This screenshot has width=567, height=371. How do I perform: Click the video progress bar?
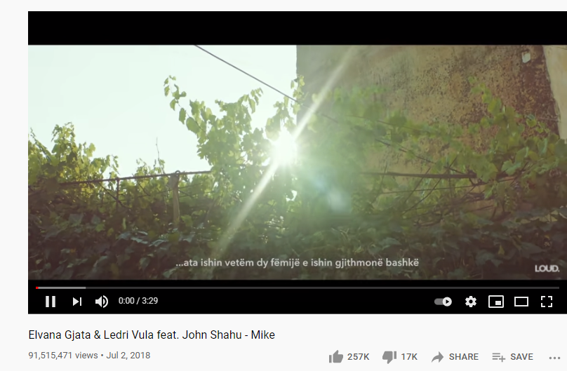pos(298,288)
